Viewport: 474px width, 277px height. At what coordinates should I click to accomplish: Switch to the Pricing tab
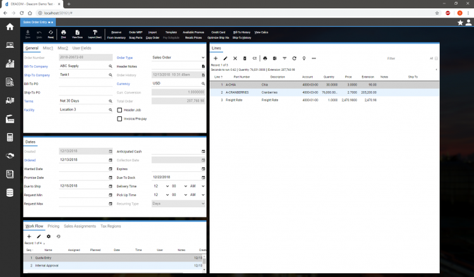pos(54,226)
